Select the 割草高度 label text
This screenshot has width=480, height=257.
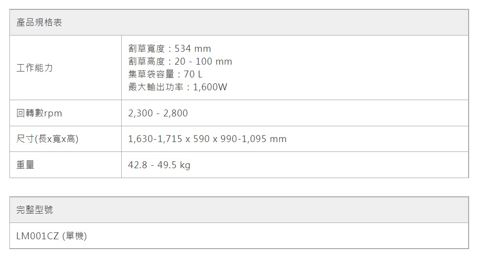click(147, 62)
